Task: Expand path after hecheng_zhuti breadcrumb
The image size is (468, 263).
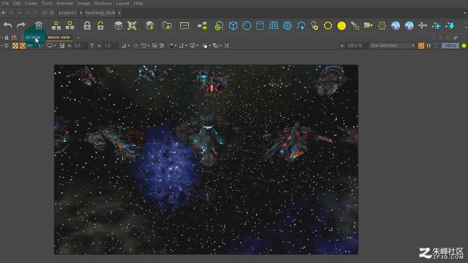Action: pos(119,13)
